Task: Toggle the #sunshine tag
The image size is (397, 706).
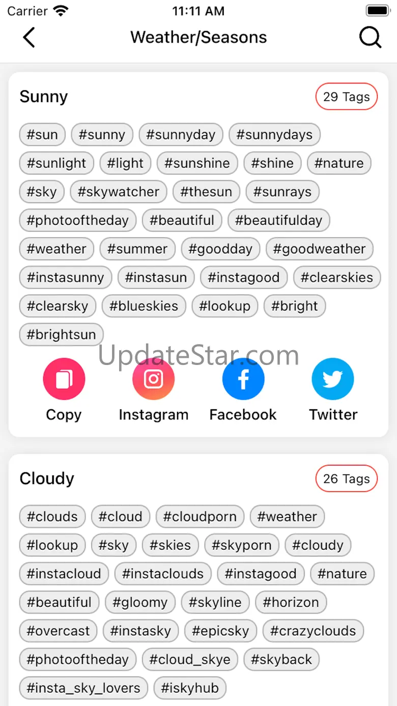Action: tap(197, 163)
